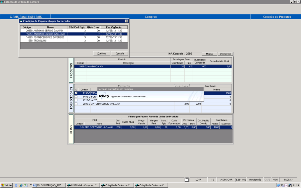Switch to EM CONSTRUÇÃO_RMS taskbar window
The image size is (301, 188).
(49, 185)
